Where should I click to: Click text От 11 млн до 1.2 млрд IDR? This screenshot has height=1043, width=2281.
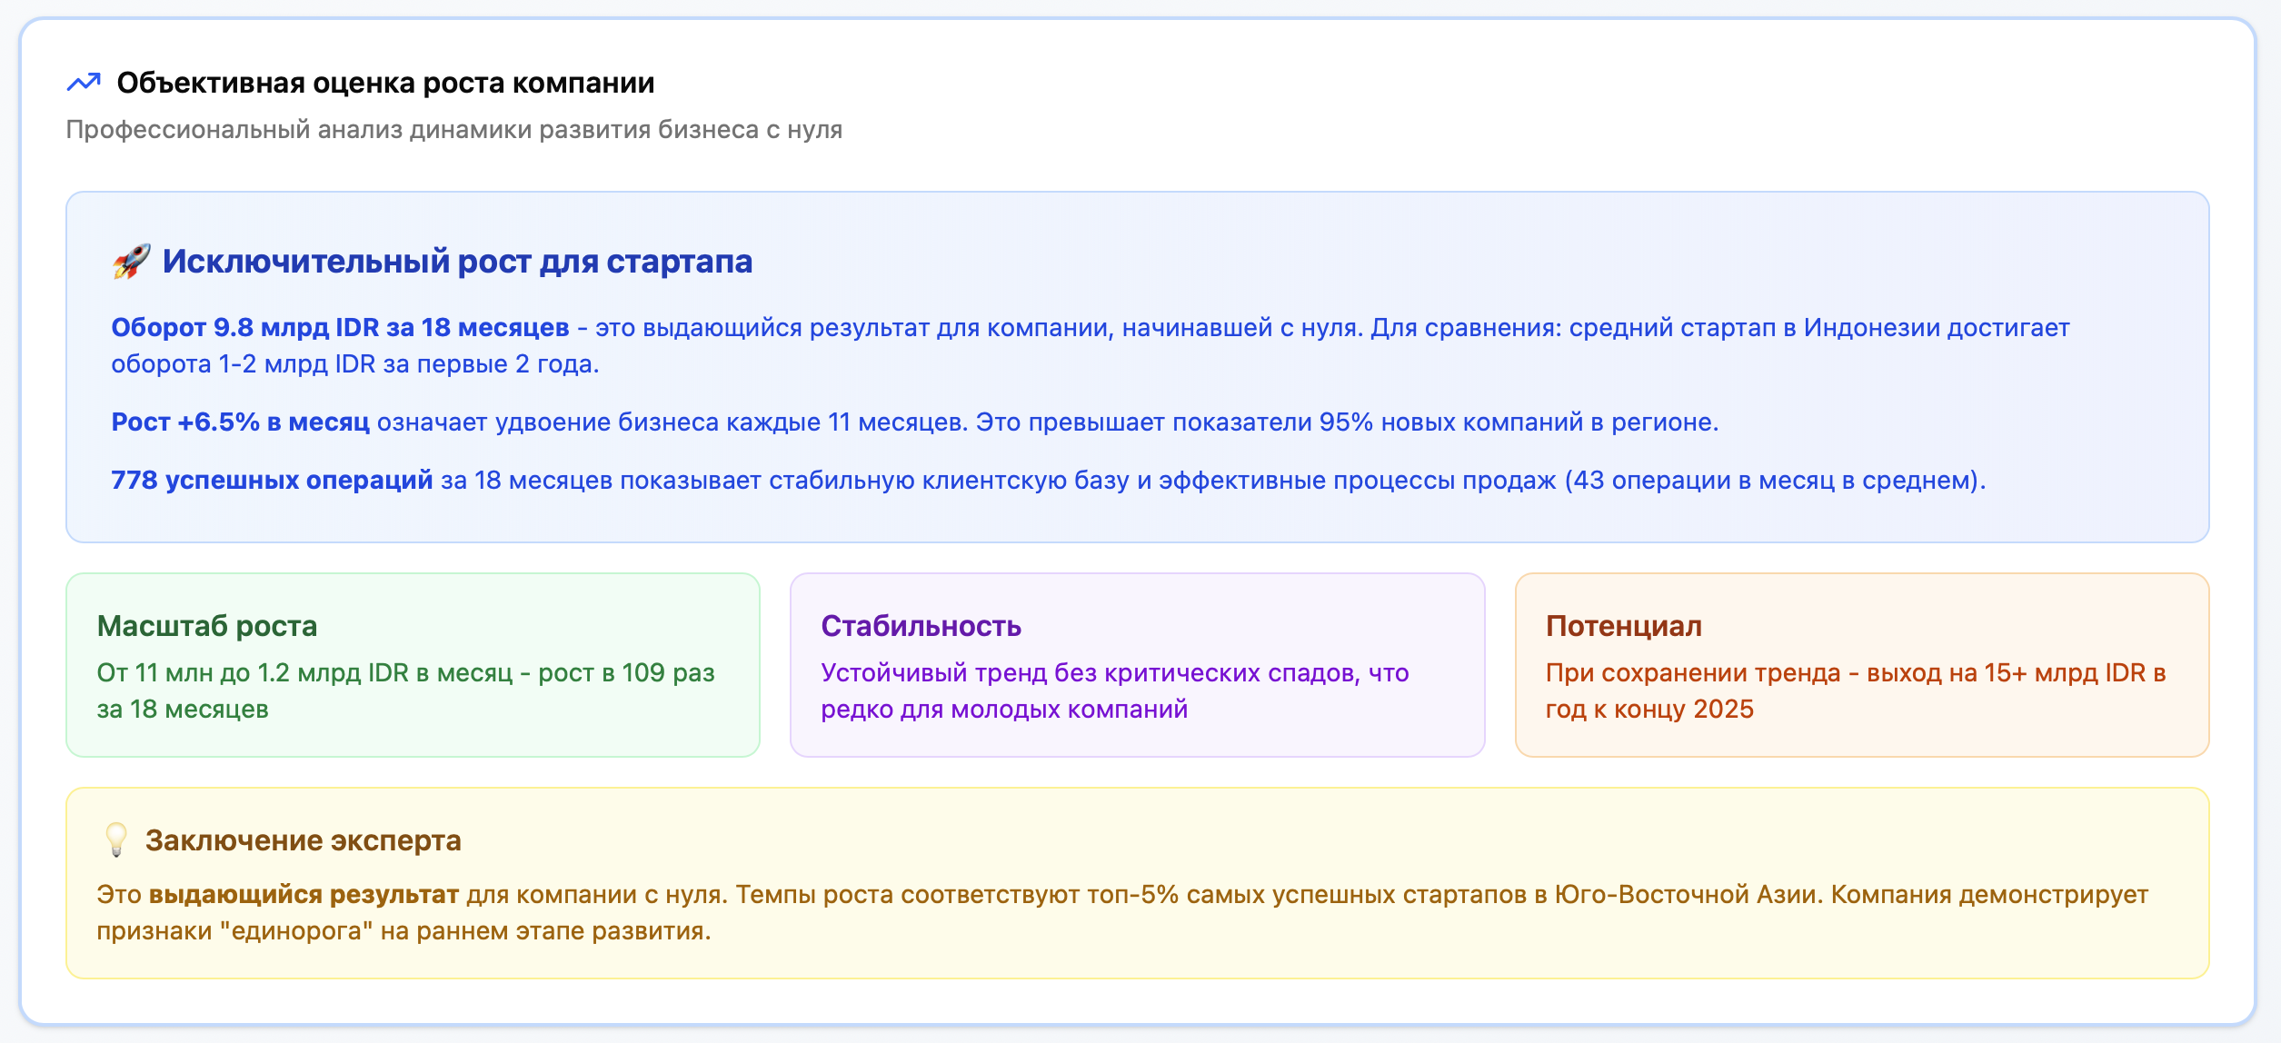253,672
